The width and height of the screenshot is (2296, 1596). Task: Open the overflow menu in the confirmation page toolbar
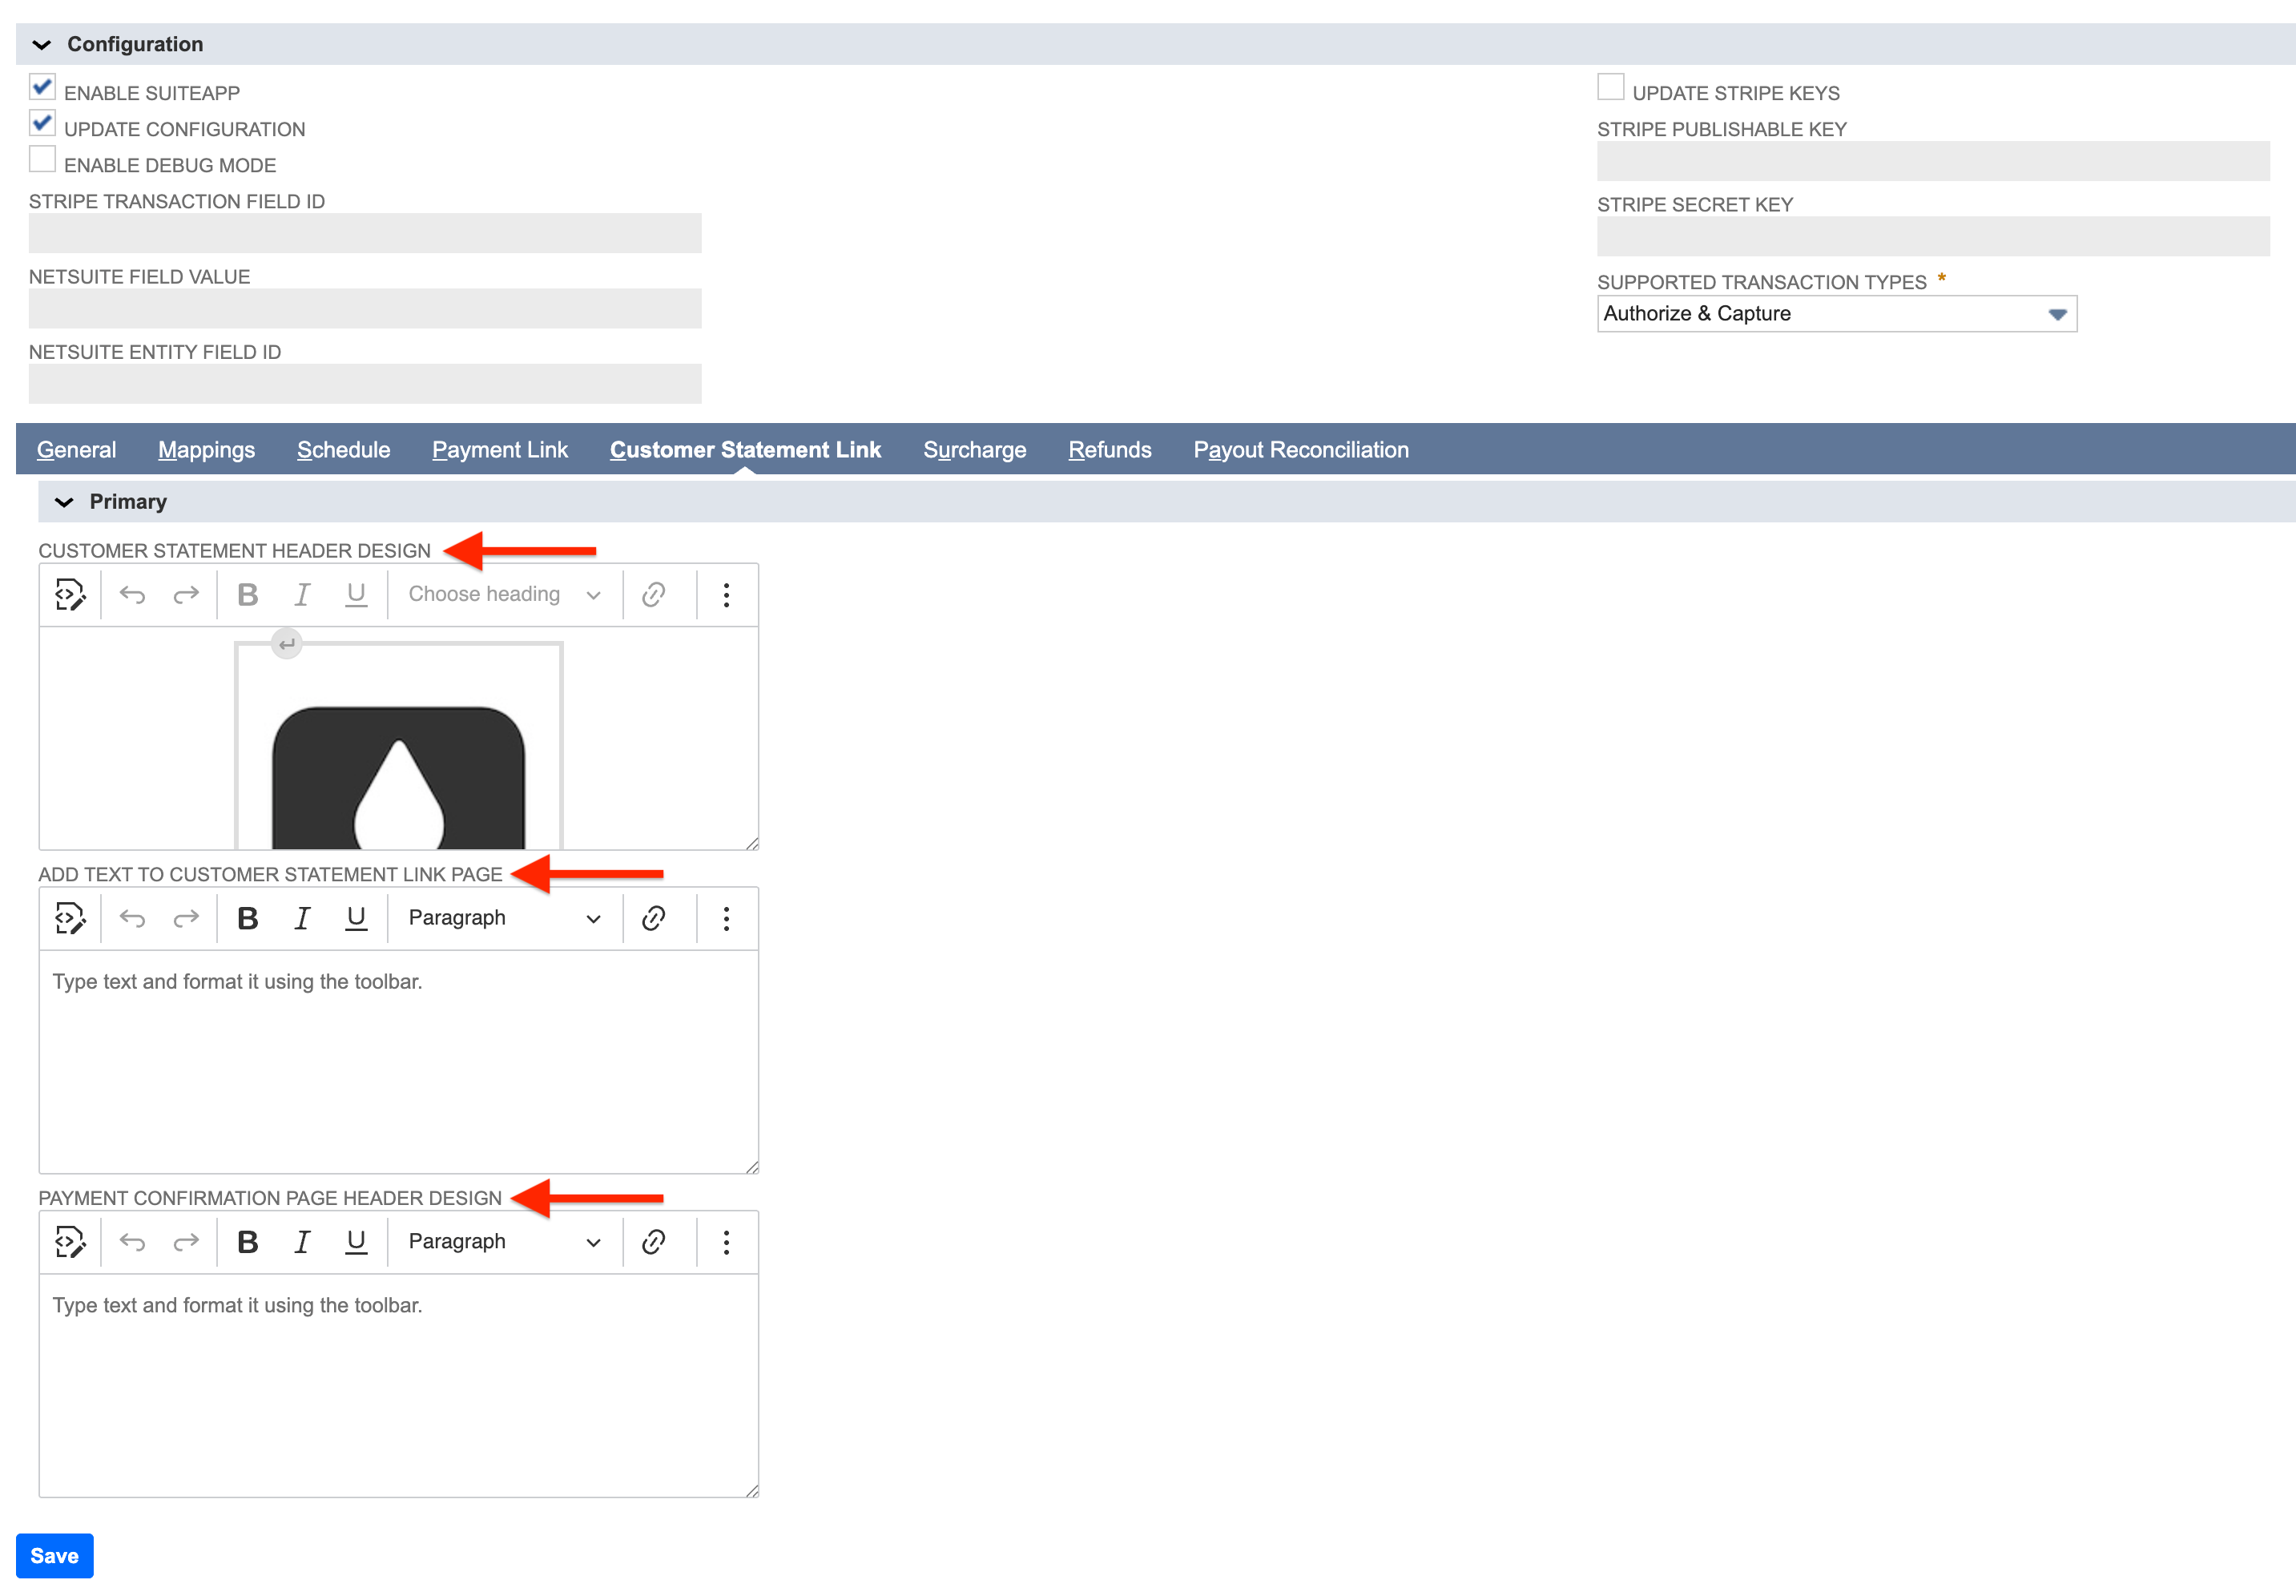click(726, 1242)
